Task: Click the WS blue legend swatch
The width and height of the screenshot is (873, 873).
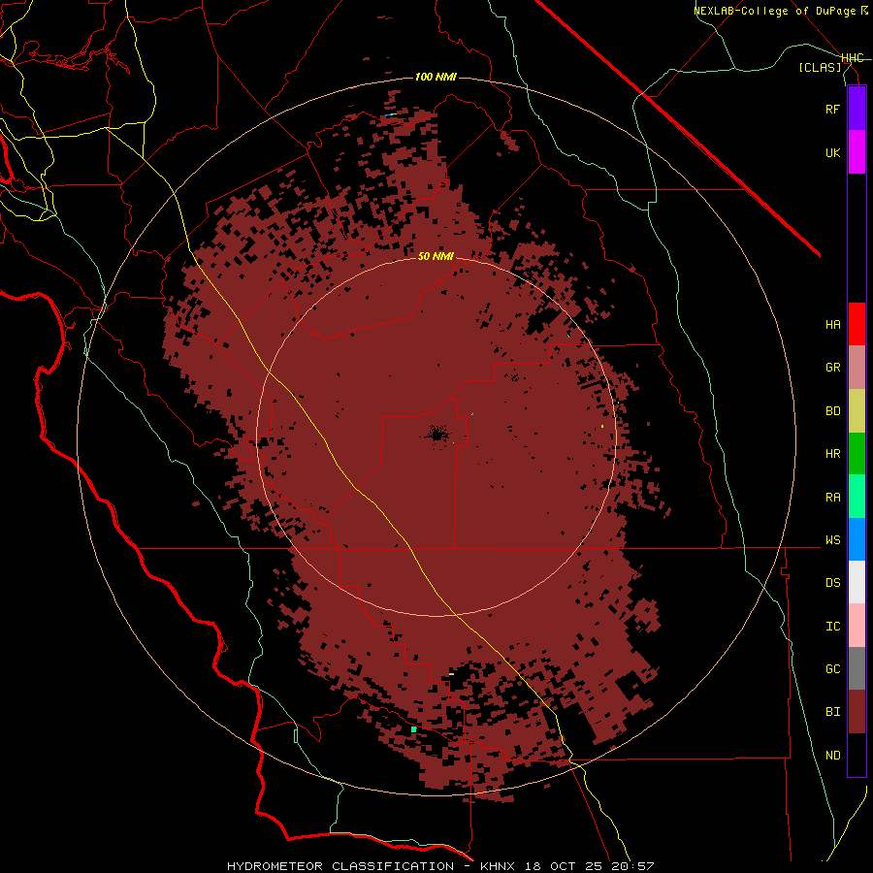Action: coord(857,539)
